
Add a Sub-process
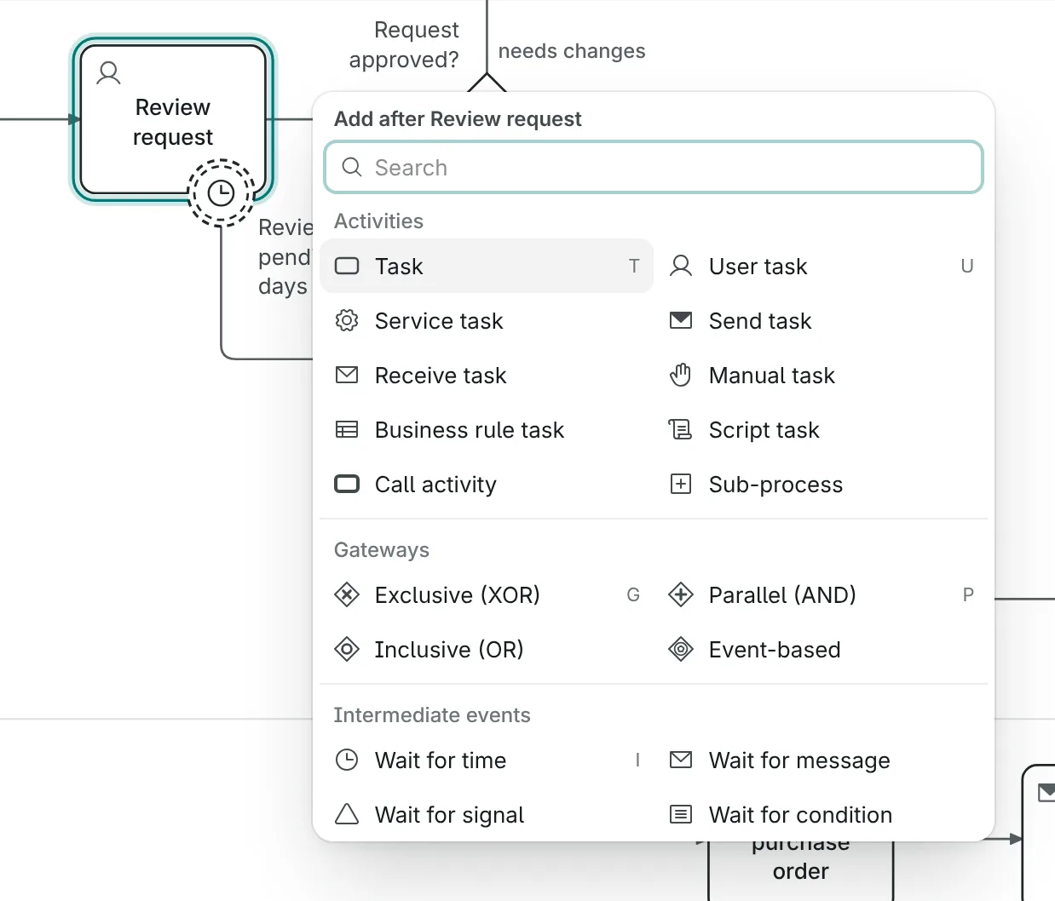point(821,484)
